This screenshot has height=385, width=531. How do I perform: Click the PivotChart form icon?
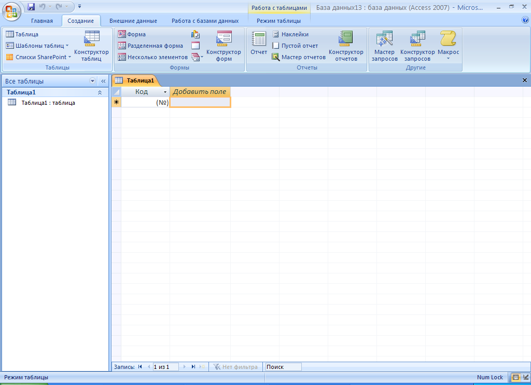click(x=195, y=34)
